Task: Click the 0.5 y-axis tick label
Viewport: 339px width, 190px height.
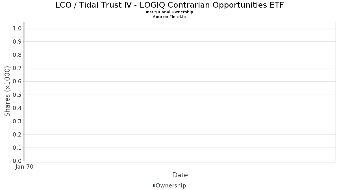Action: click(17, 95)
